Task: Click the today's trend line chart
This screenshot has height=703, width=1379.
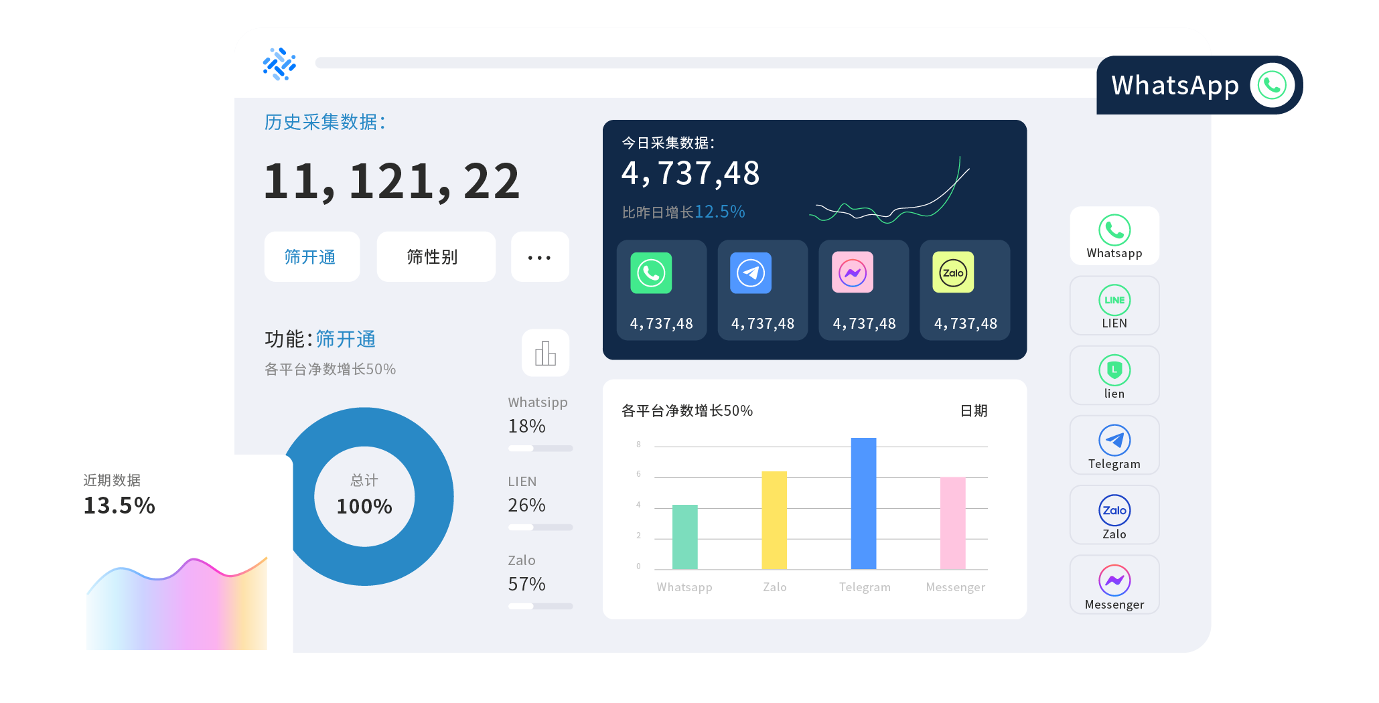Action: click(x=889, y=190)
